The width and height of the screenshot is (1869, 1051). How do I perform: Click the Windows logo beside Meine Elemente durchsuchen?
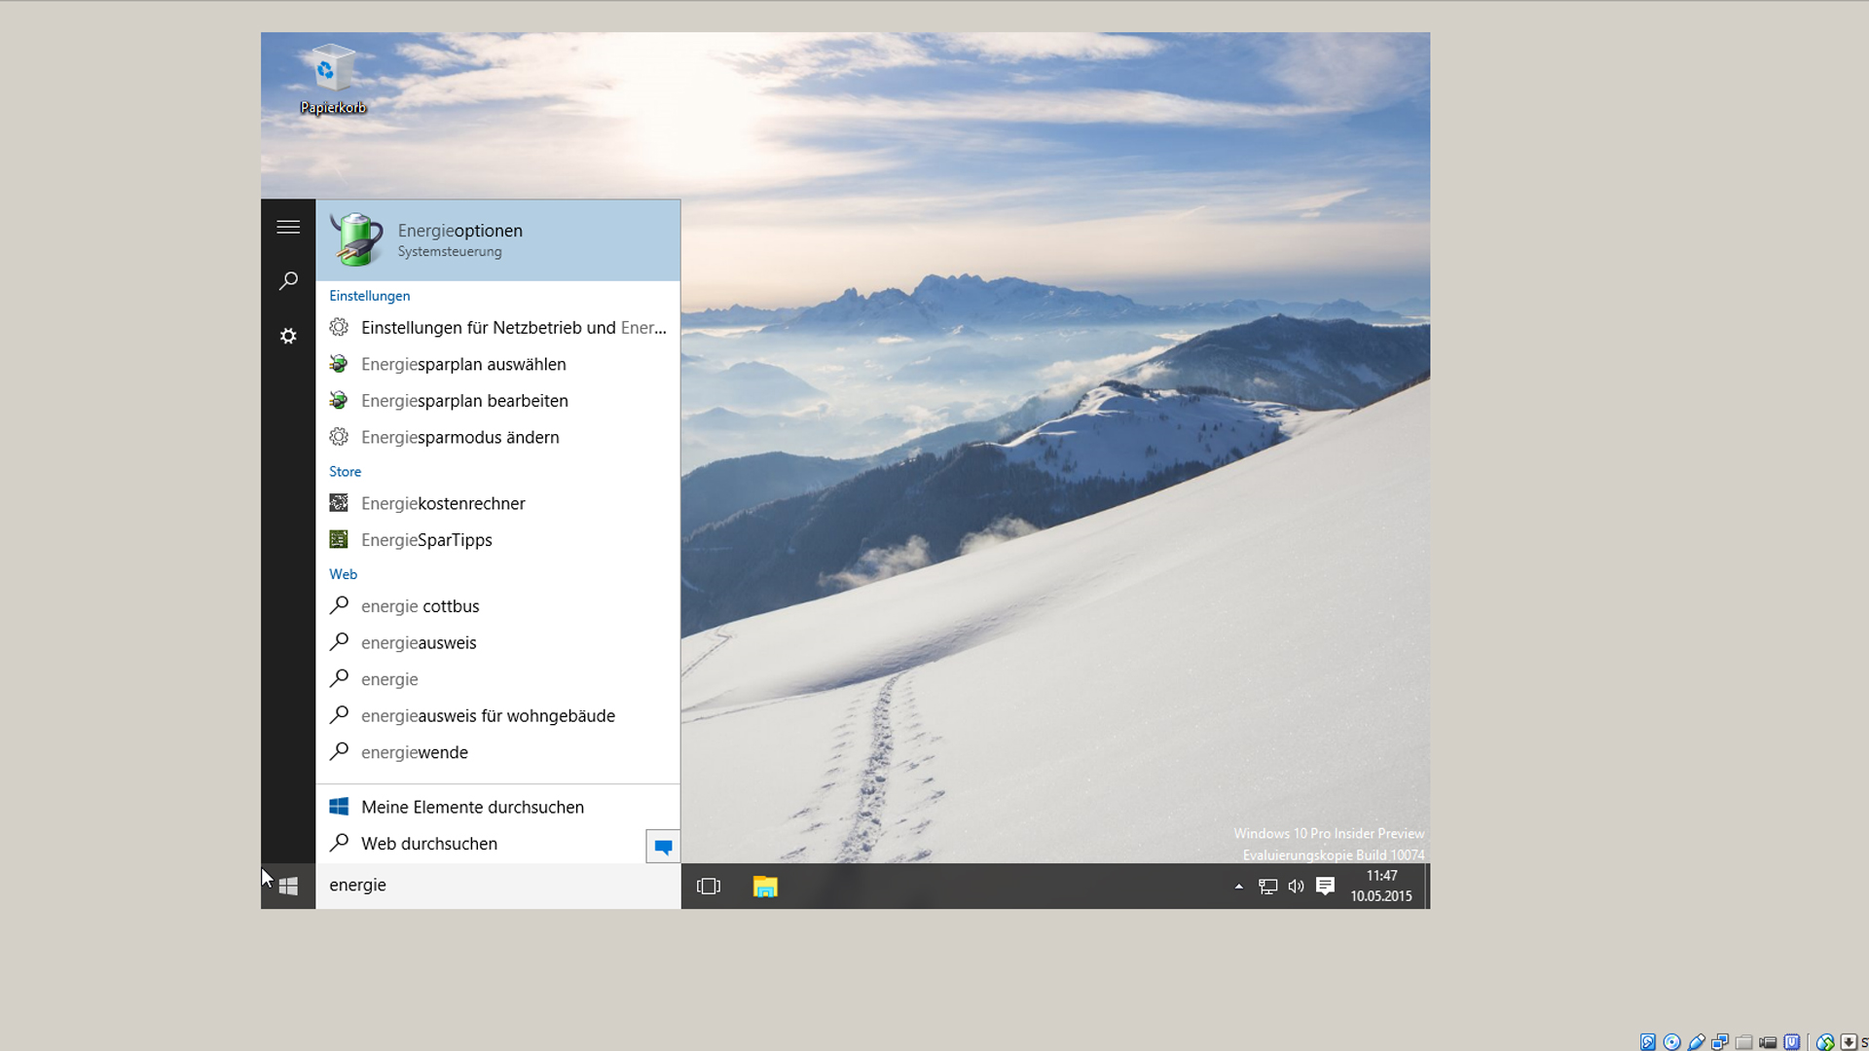(x=339, y=807)
